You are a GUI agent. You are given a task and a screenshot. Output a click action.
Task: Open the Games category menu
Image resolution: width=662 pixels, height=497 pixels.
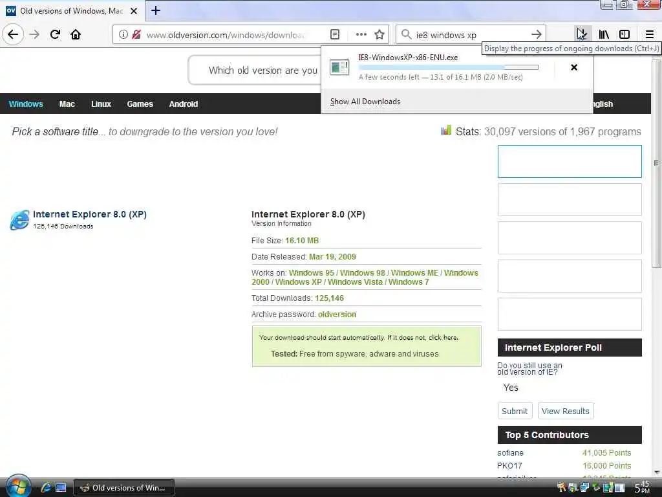pos(140,104)
